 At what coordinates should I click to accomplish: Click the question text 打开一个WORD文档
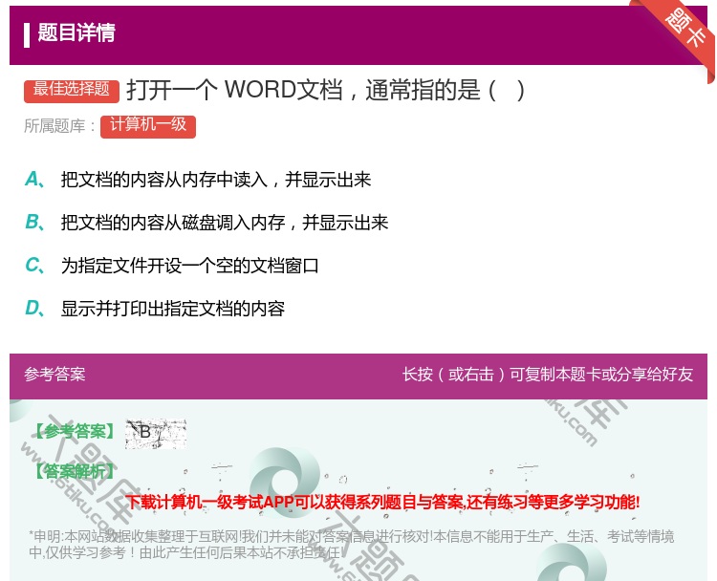pyautogui.click(x=325, y=90)
